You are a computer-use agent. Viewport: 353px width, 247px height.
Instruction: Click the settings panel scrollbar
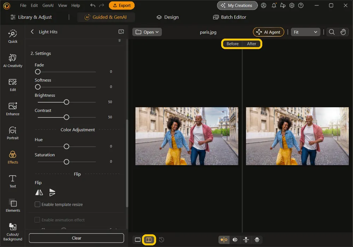pyautogui.click(x=127, y=163)
